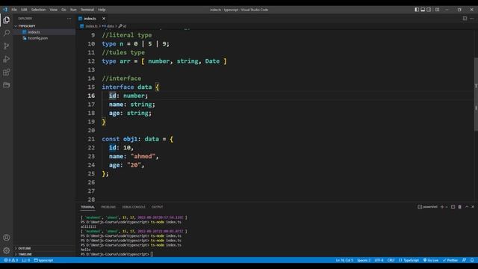Select the powershell terminal label

[427, 207]
